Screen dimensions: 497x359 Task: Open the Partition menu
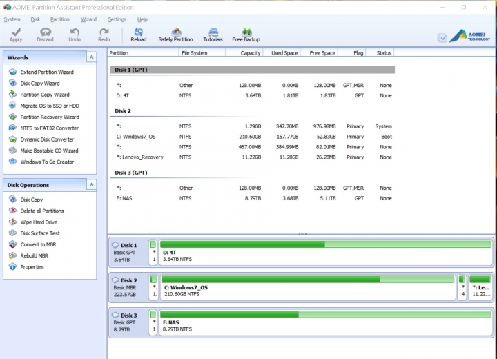point(59,19)
